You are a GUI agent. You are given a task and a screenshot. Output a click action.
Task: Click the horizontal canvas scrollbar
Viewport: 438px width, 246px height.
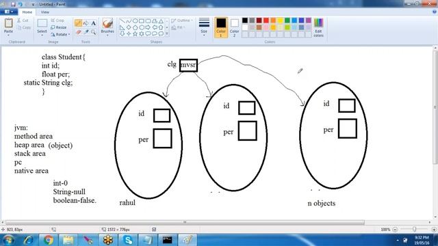(x=185, y=222)
